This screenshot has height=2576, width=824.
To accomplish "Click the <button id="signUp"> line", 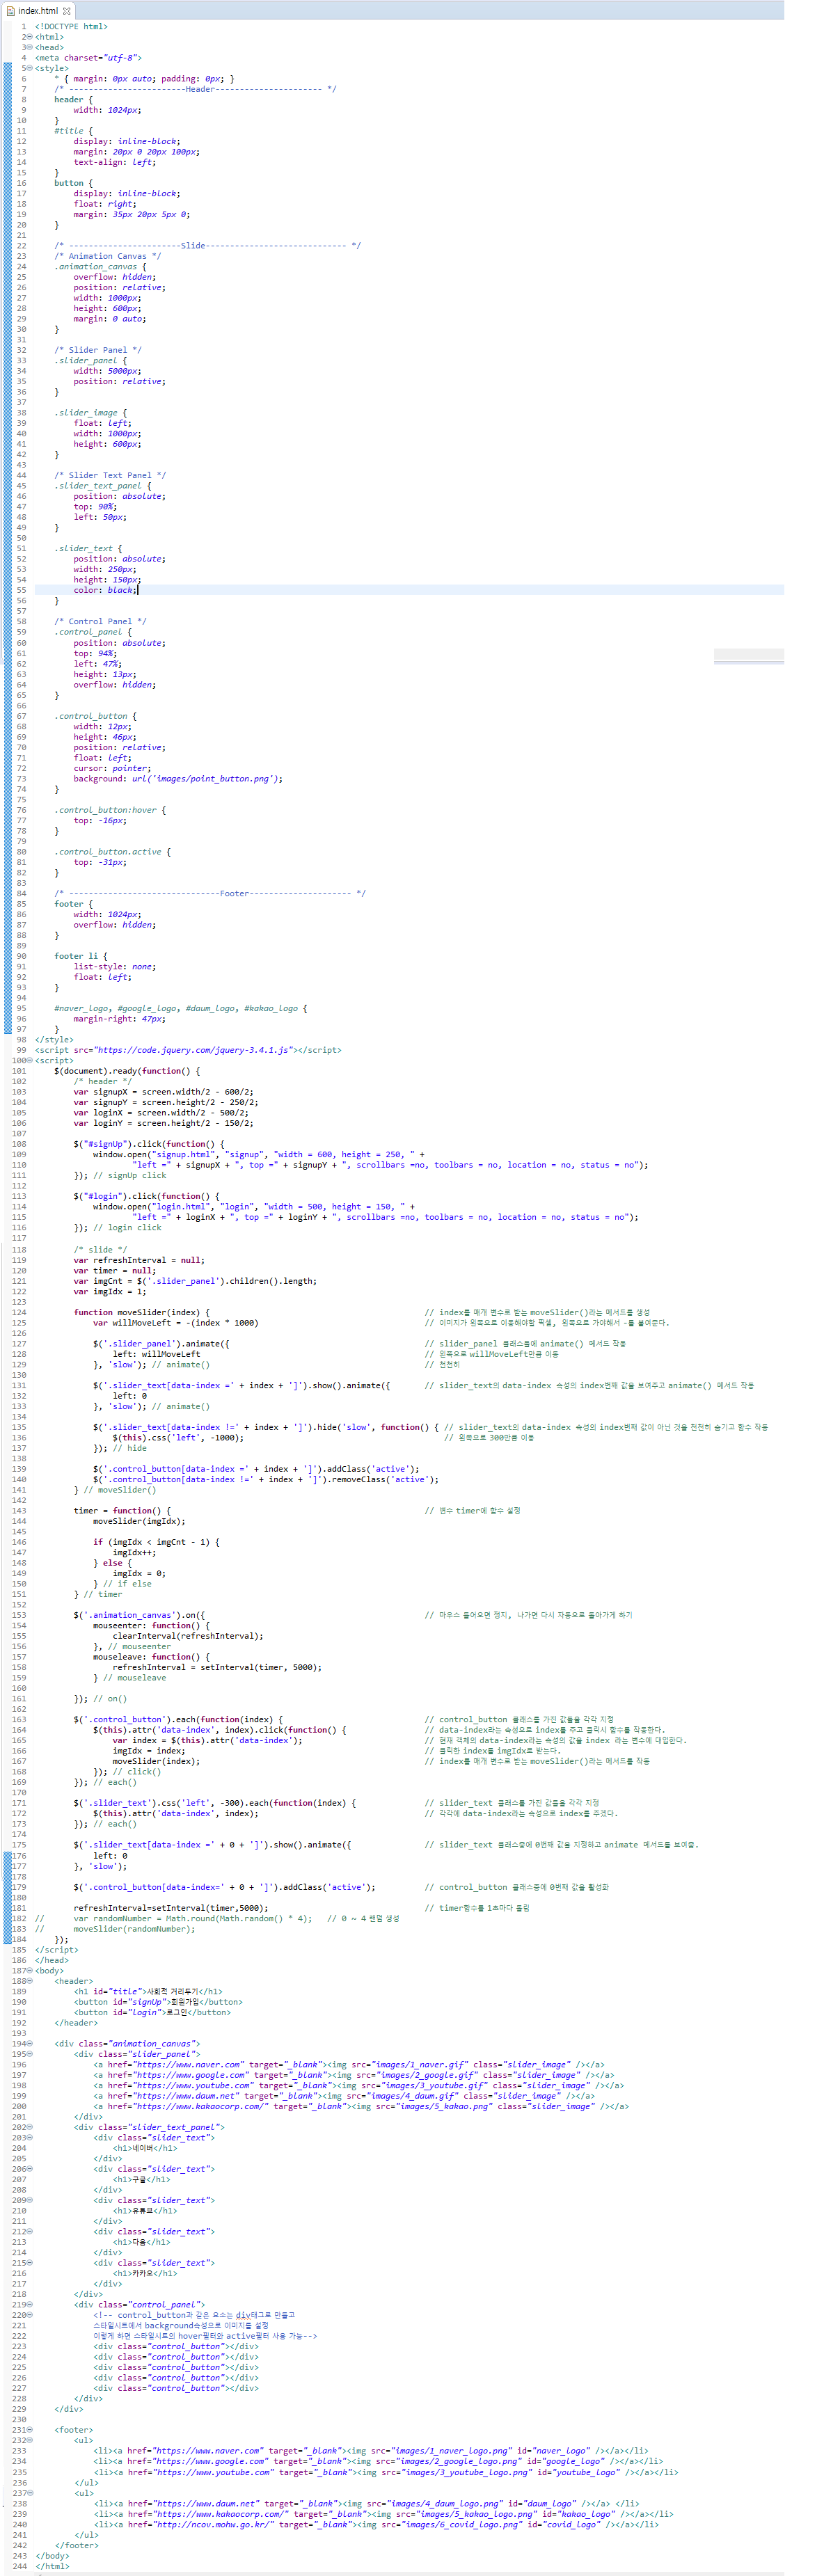I will (x=158, y=2002).
